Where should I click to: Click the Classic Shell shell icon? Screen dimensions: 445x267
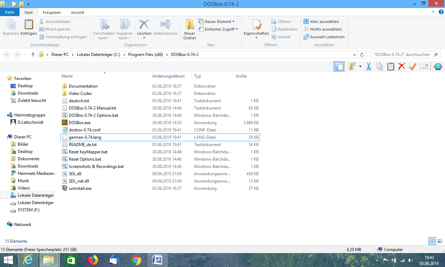438,66
